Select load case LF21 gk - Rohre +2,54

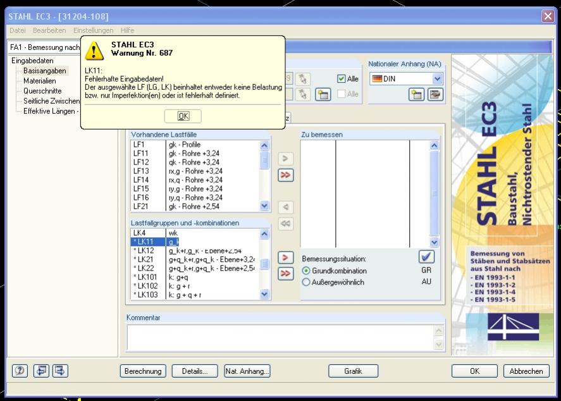pyautogui.click(x=195, y=206)
